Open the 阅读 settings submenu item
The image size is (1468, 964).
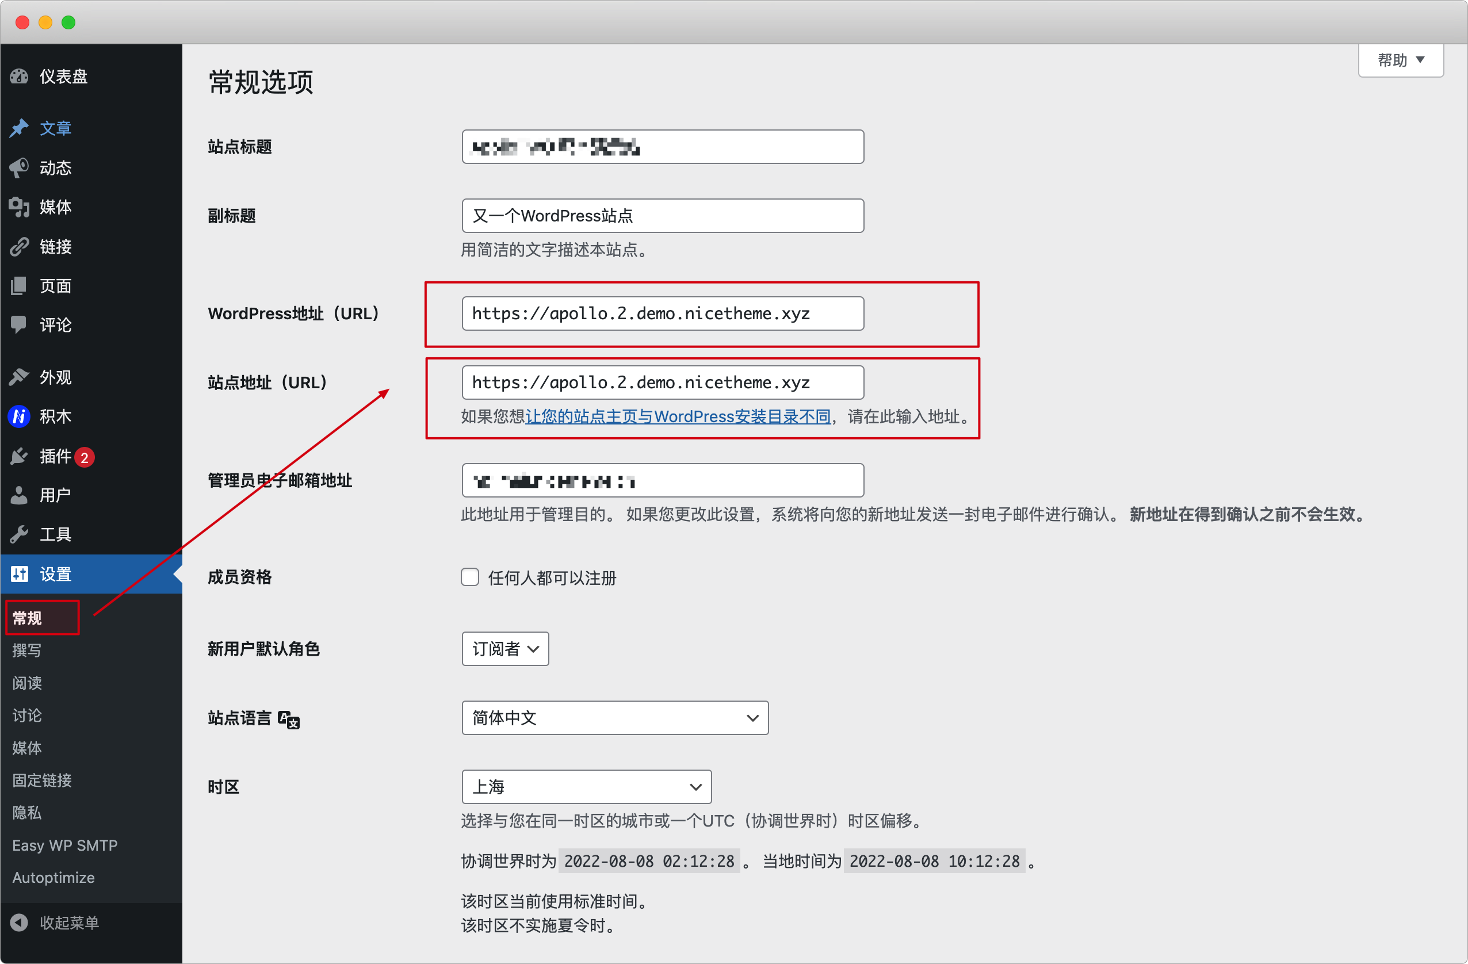pos(27,683)
